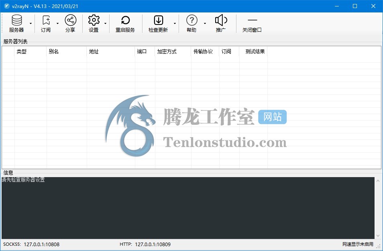The width and height of the screenshot is (383, 251).
Task: Sort by the 别名 column header
Action: (67, 51)
